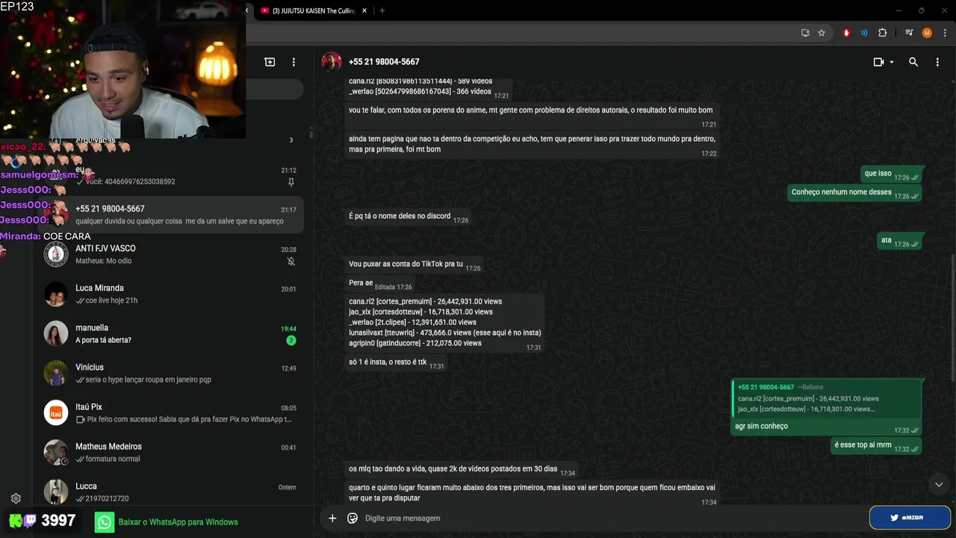Viewport: 956px width, 538px height.
Task: Select the +55 21 98004-5667 chat in list
Action: coord(171,214)
